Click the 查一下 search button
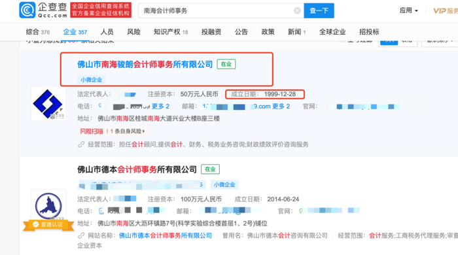Viewport: 458px width, 255px height. (319, 11)
